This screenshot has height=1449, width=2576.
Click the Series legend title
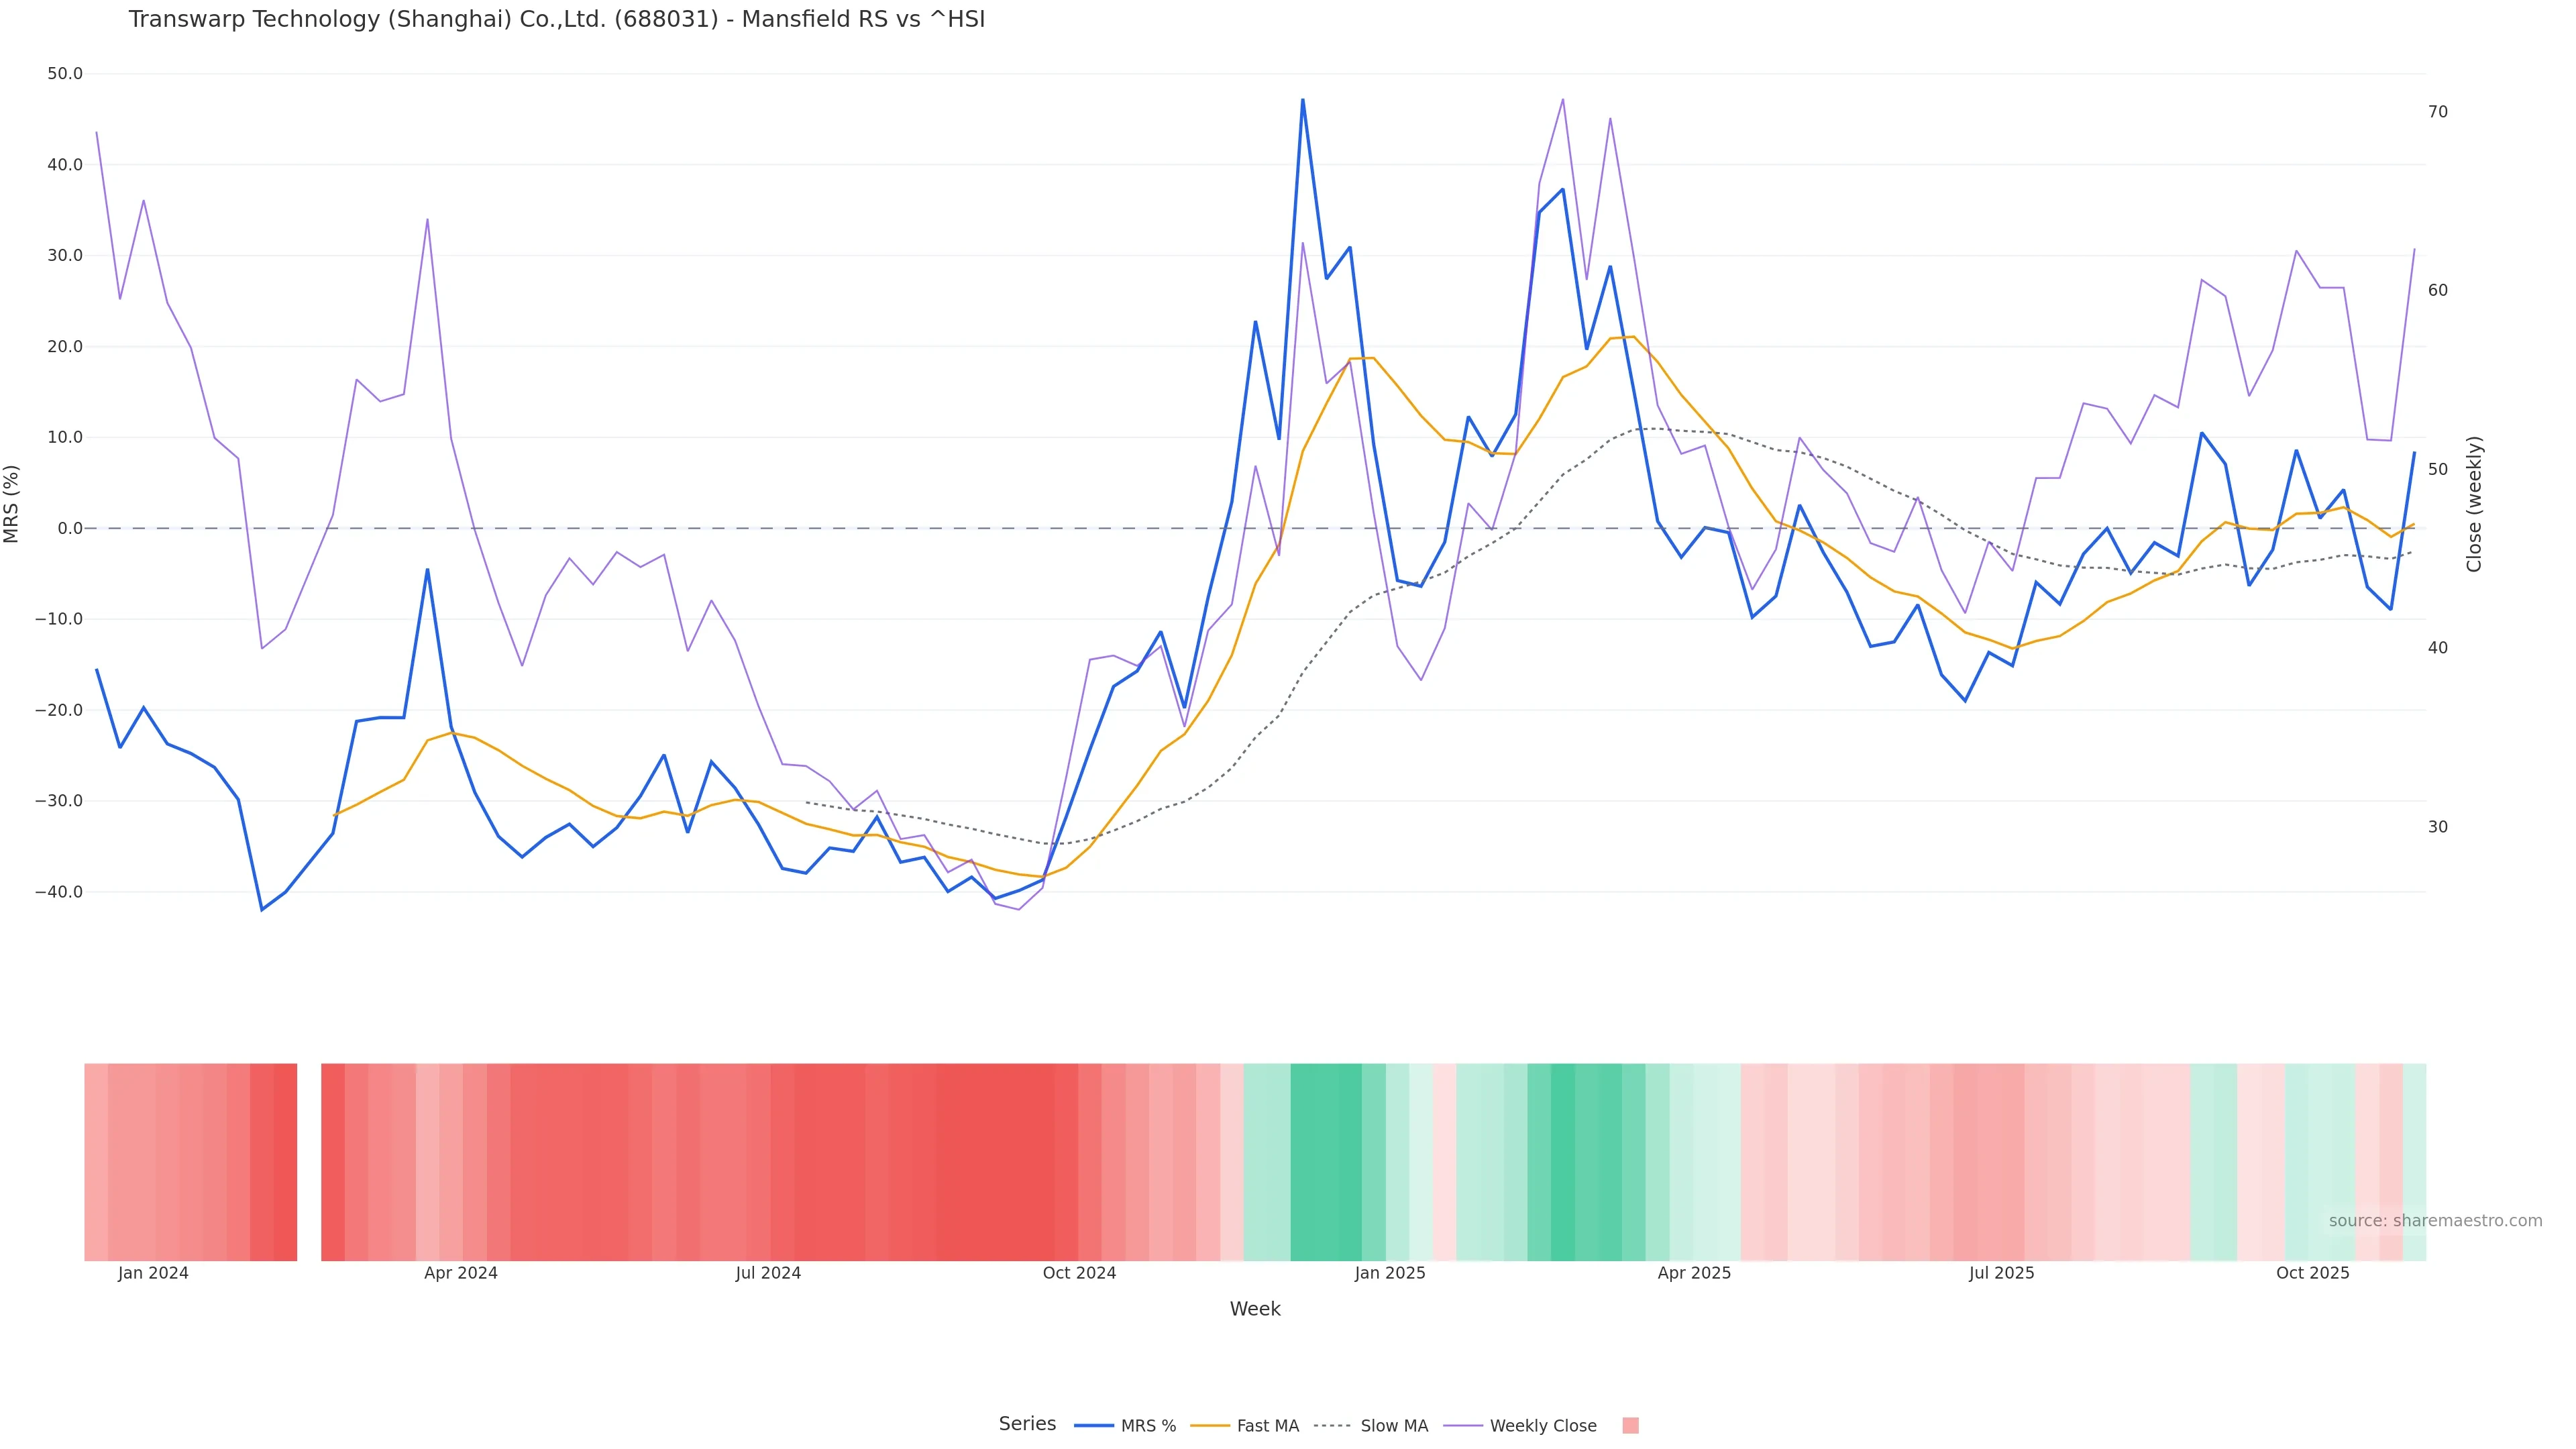click(x=1027, y=1424)
